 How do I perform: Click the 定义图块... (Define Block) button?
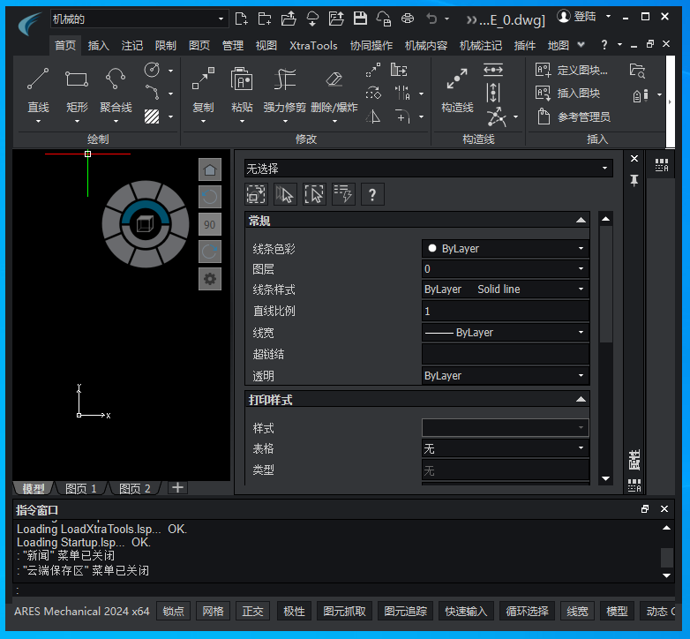pos(572,70)
